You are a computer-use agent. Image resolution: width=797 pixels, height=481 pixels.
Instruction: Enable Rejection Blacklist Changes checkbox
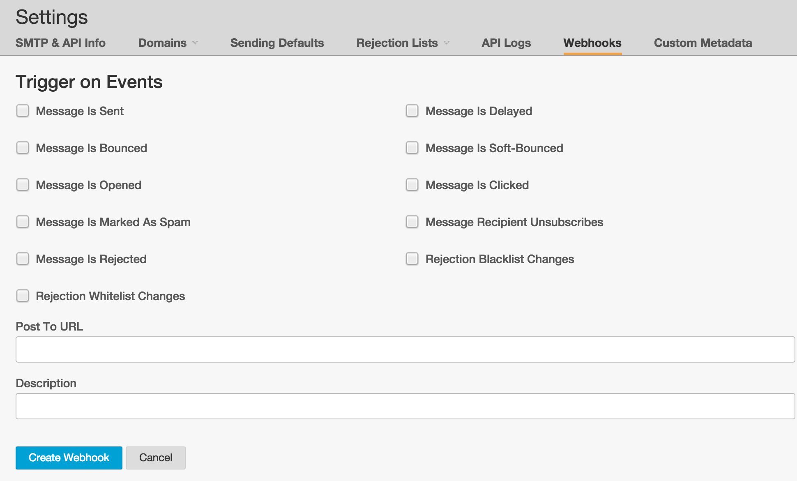[412, 259]
